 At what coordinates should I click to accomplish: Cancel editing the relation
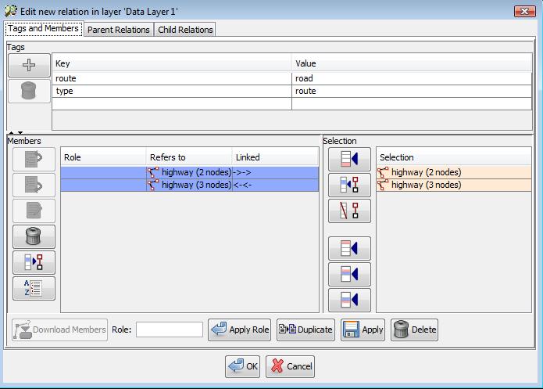click(x=291, y=366)
